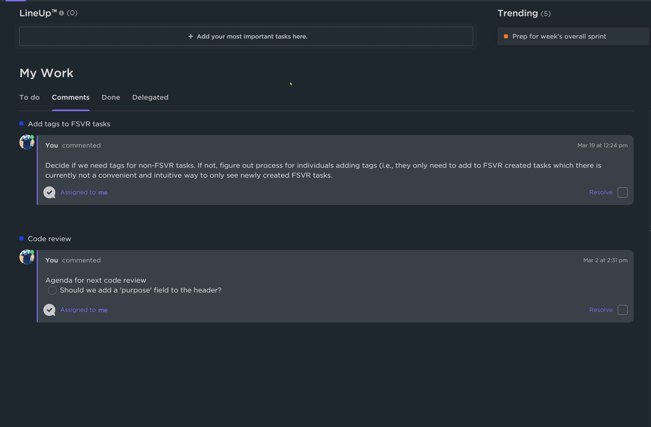Select the Comments tab
651x427 pixels.
(x=70, y=97)
